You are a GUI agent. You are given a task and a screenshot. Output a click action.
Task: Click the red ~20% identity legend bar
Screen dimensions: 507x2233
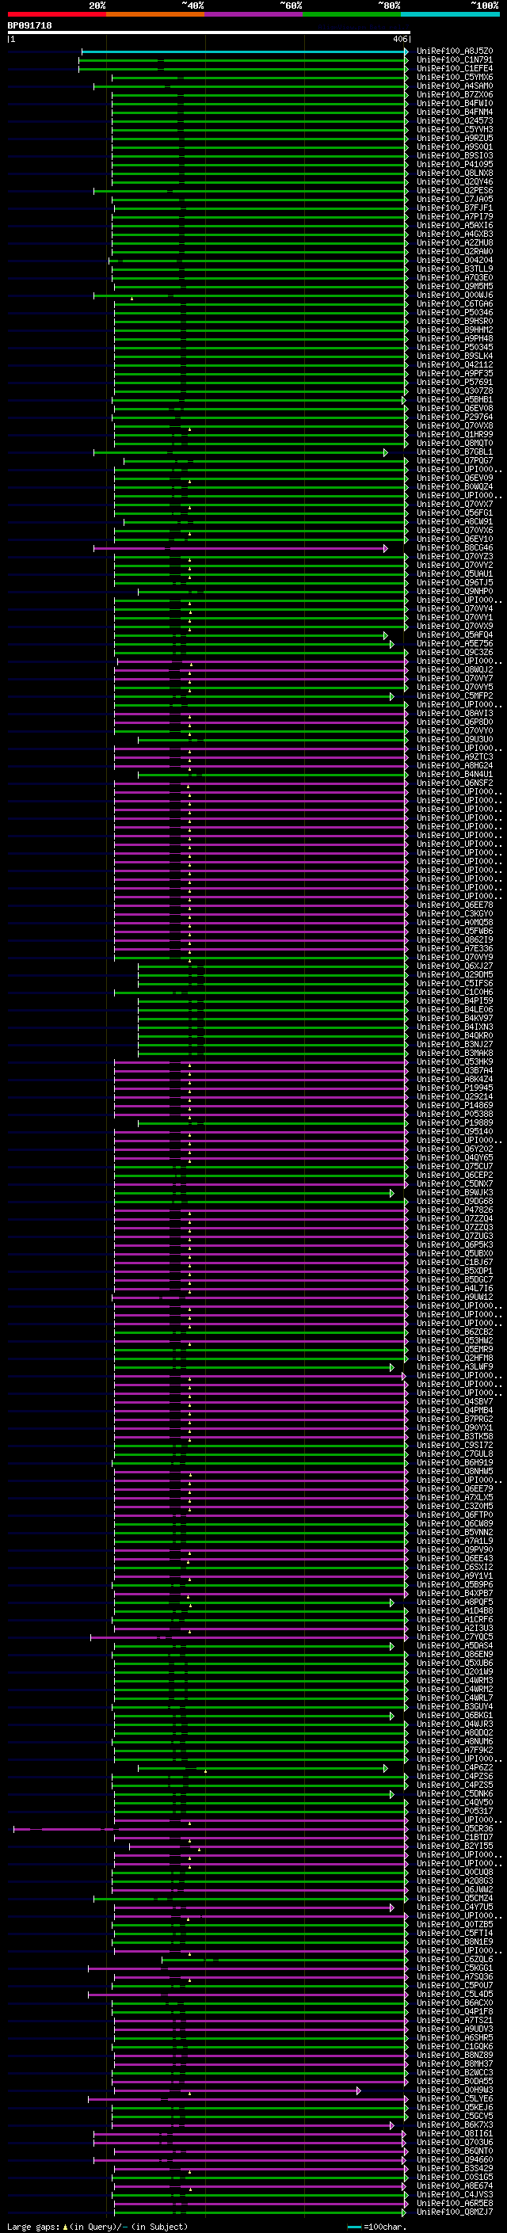coord(56,14)
